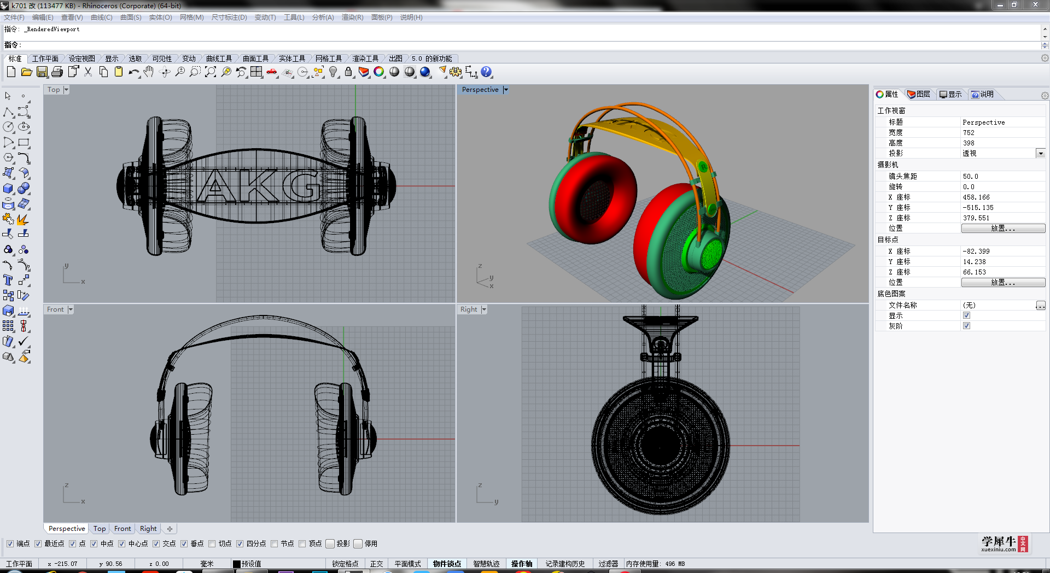Viewport: 1050px width, 573px height.
Task: Select the Box solid tool
Action: (x=8, y=189)
